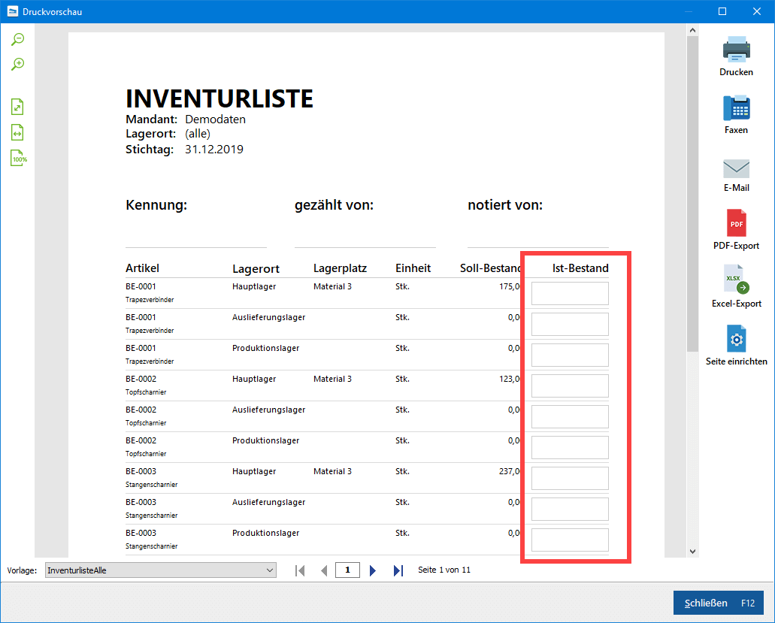The width and height of the screenshot is (775, 623).
Task: Open the Vorlage template dropdown
Action: [161, 570]
